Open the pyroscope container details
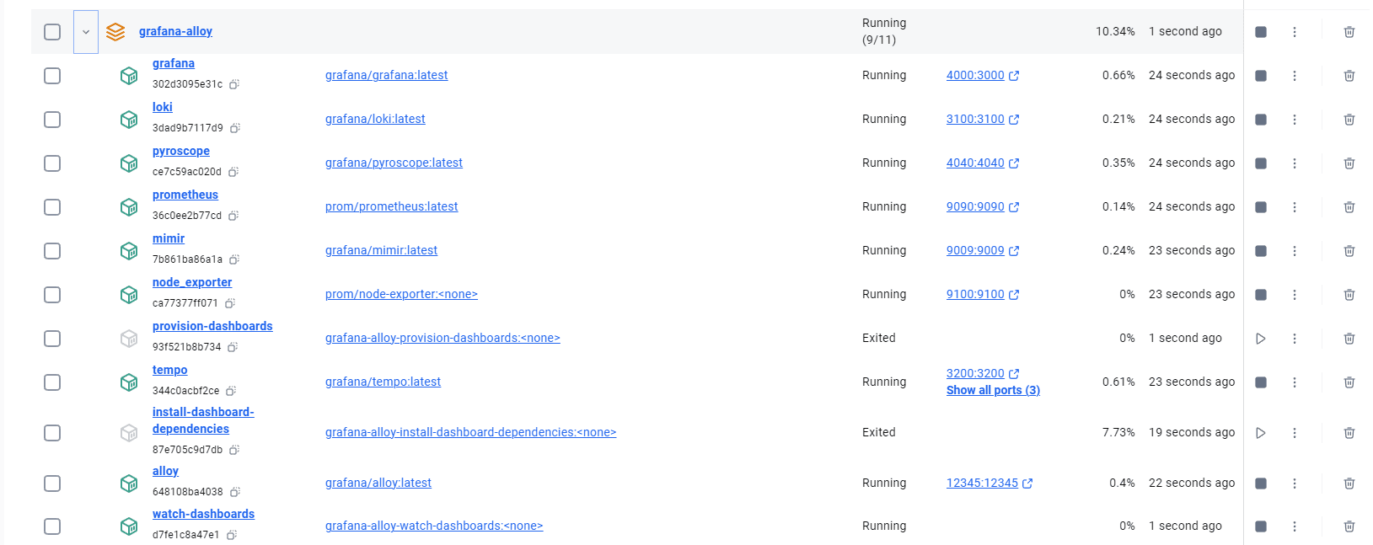 [x=181, y=151]
